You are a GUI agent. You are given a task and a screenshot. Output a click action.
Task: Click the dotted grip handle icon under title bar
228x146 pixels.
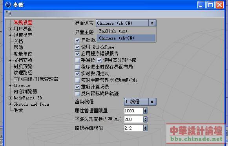[x=8, y=13]
